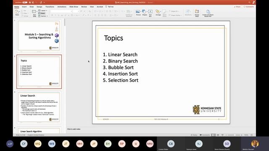Switch to Slide Sorter view icon

218,135
